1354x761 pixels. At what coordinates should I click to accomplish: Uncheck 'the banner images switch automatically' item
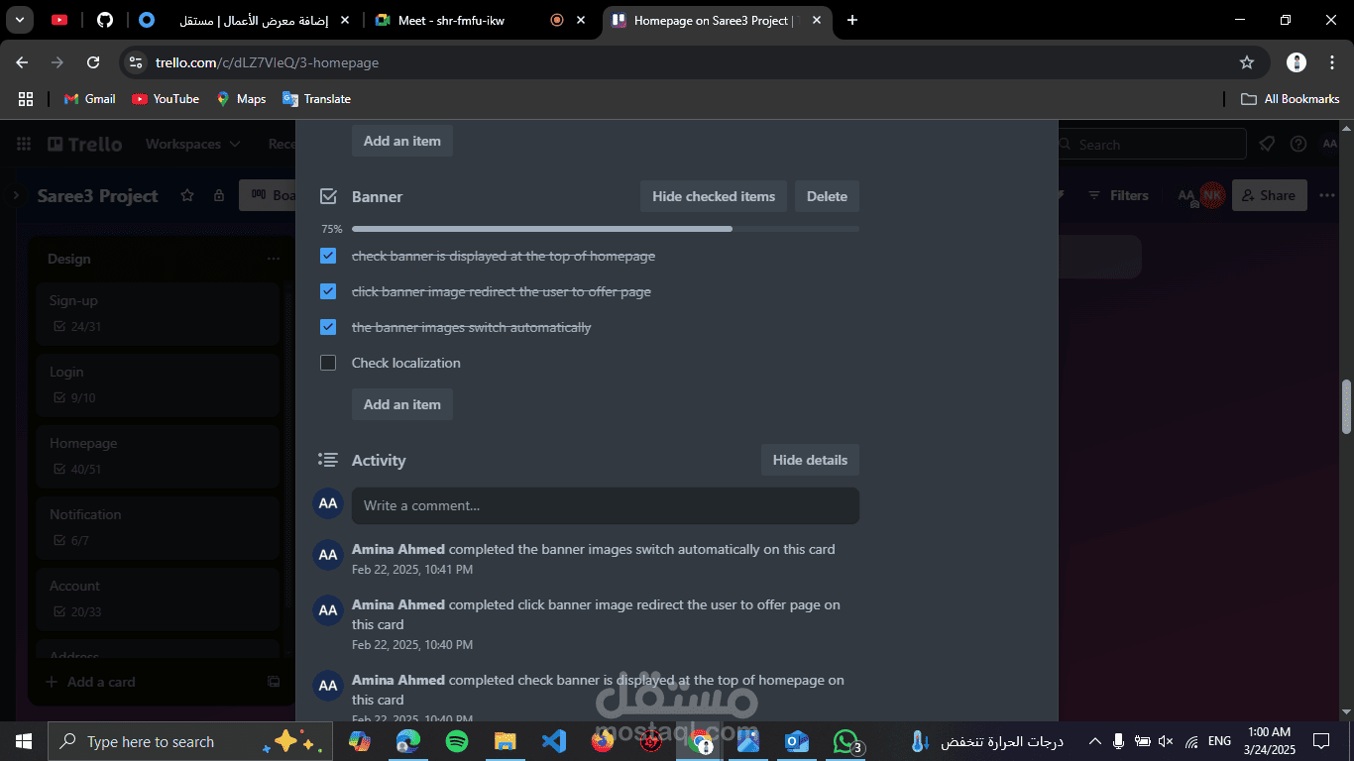tap(328, 327)
